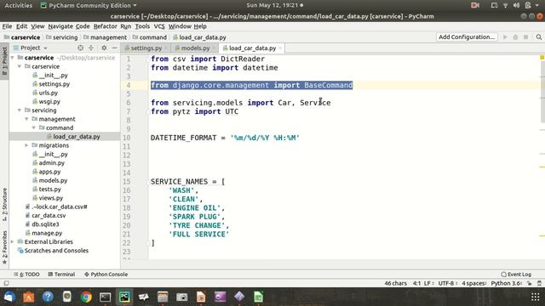Click the collapse all icon in Project panel

(91, 48)
